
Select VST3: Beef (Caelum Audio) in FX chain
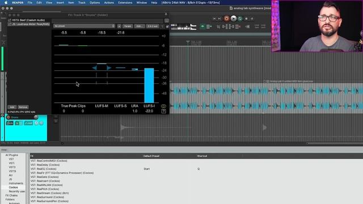tap(28, 20)
